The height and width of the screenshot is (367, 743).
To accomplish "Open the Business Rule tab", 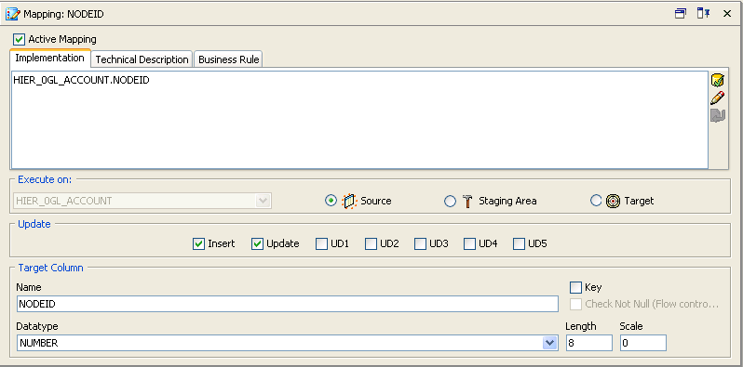I will pos(228,59).
